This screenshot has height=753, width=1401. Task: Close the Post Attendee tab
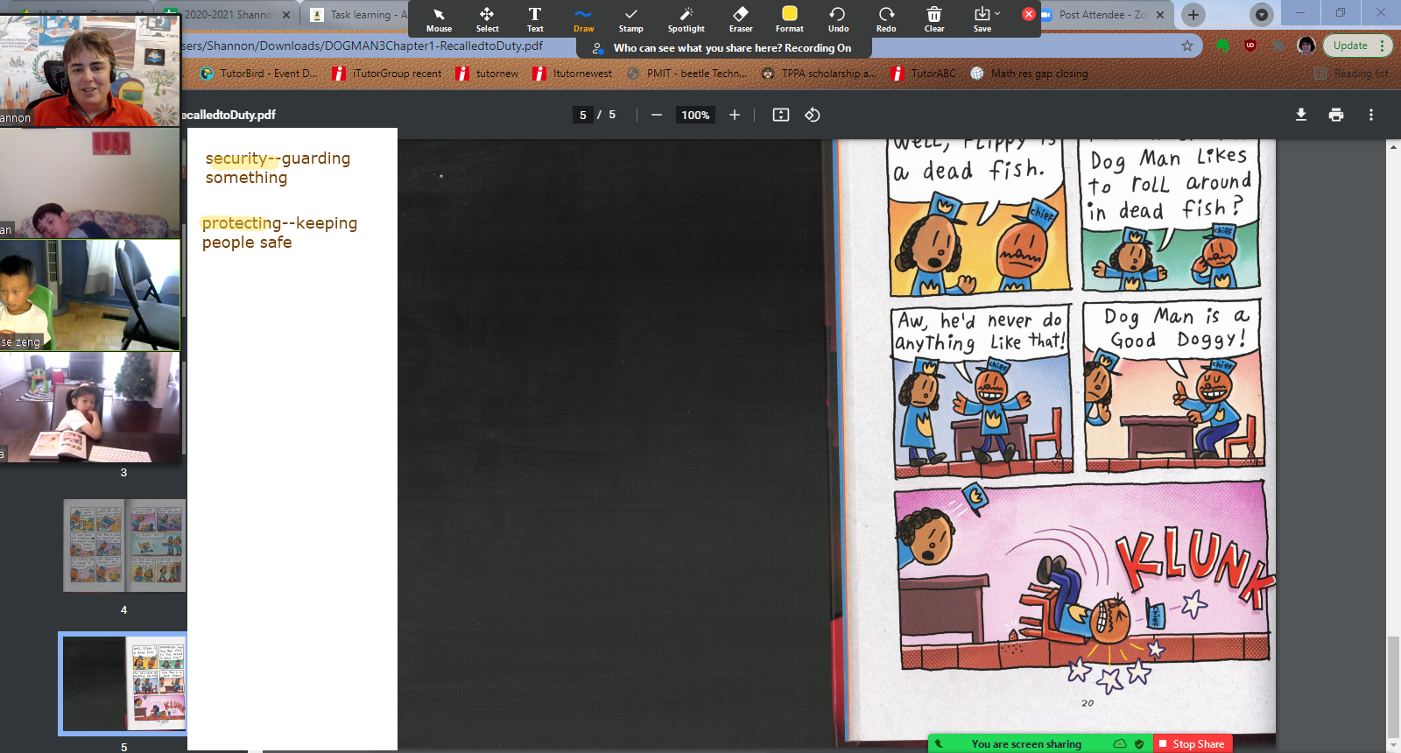point(1160,15)
